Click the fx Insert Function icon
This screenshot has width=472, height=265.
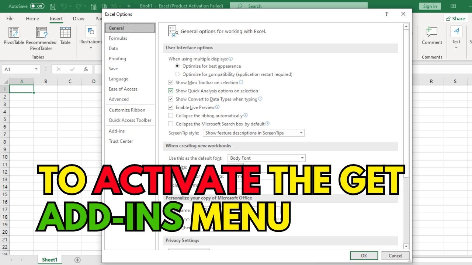click(x=86, y=69)
